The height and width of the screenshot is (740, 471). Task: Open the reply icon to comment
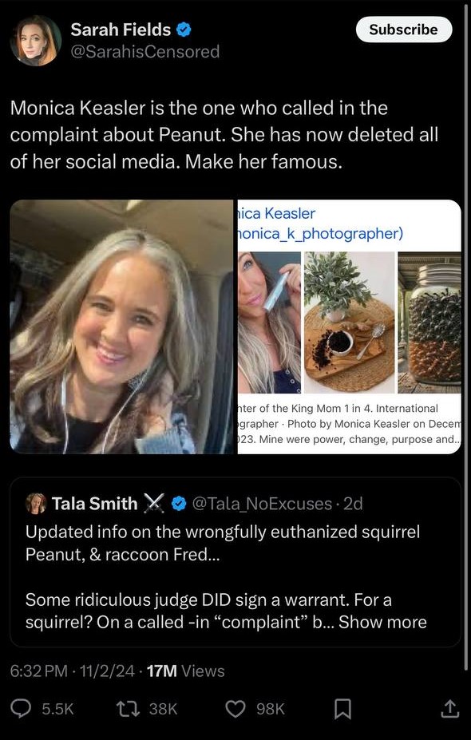pyautogui.click(x=20, y=709)
